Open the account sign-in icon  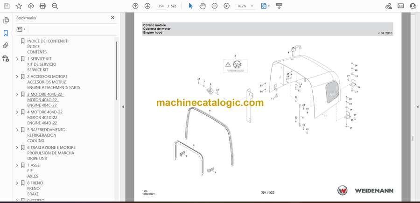(x=413, y=6)
